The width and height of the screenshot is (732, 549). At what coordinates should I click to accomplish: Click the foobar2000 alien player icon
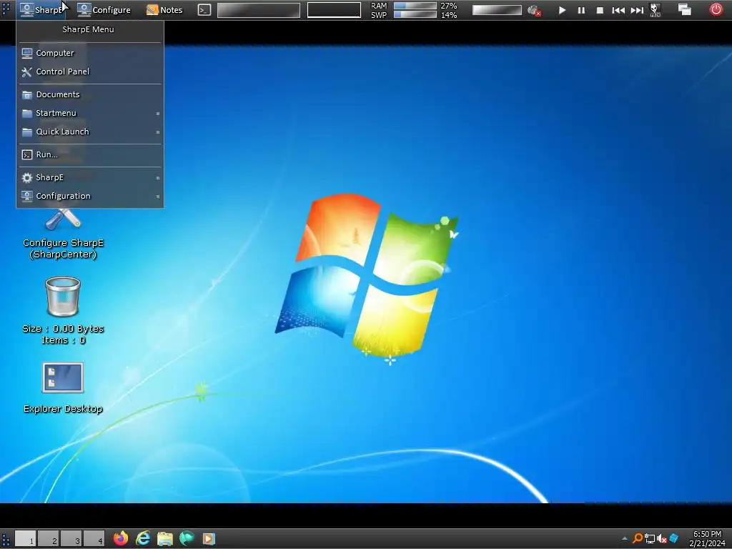tap(655, 10)
